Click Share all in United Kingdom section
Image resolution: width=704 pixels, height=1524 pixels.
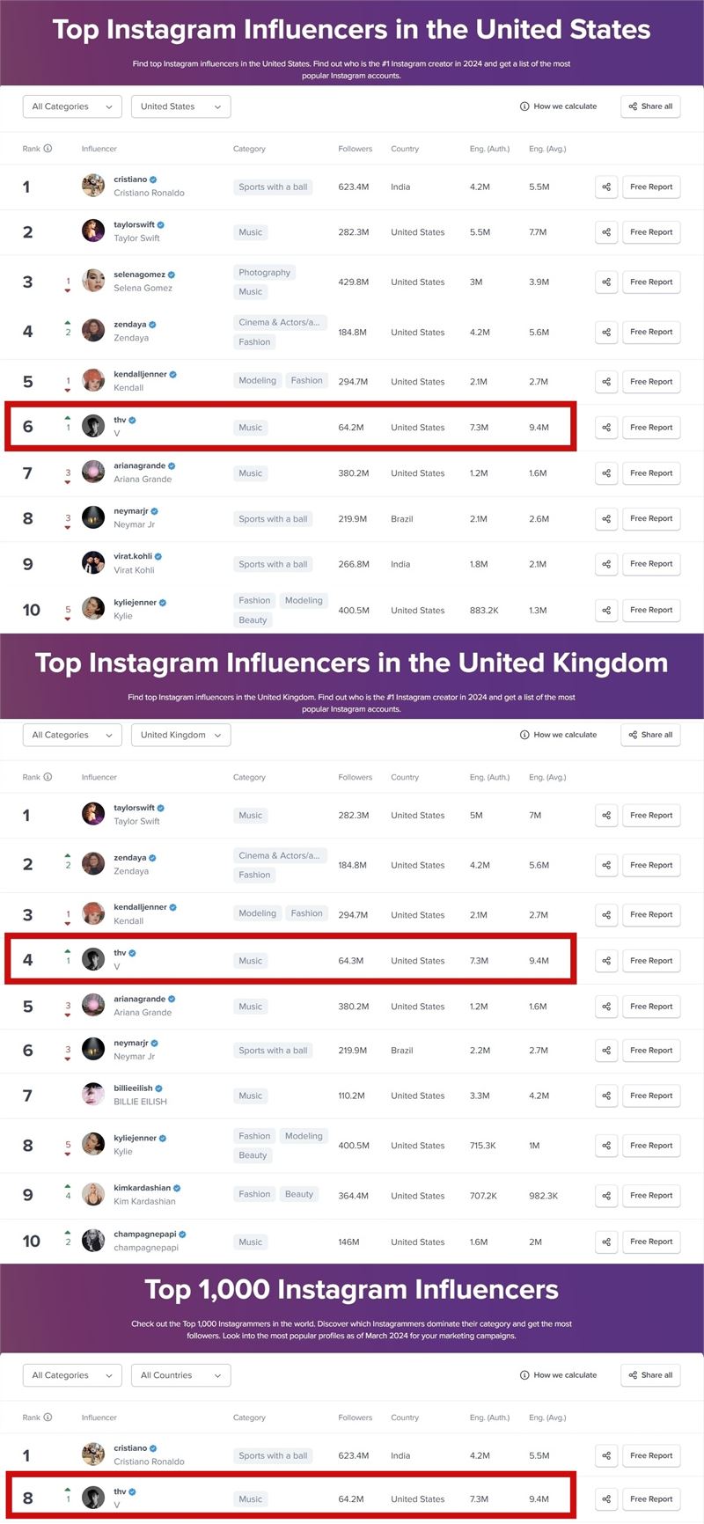click(650, 735)
